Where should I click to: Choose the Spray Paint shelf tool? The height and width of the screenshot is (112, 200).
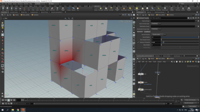tap(52, 9)
